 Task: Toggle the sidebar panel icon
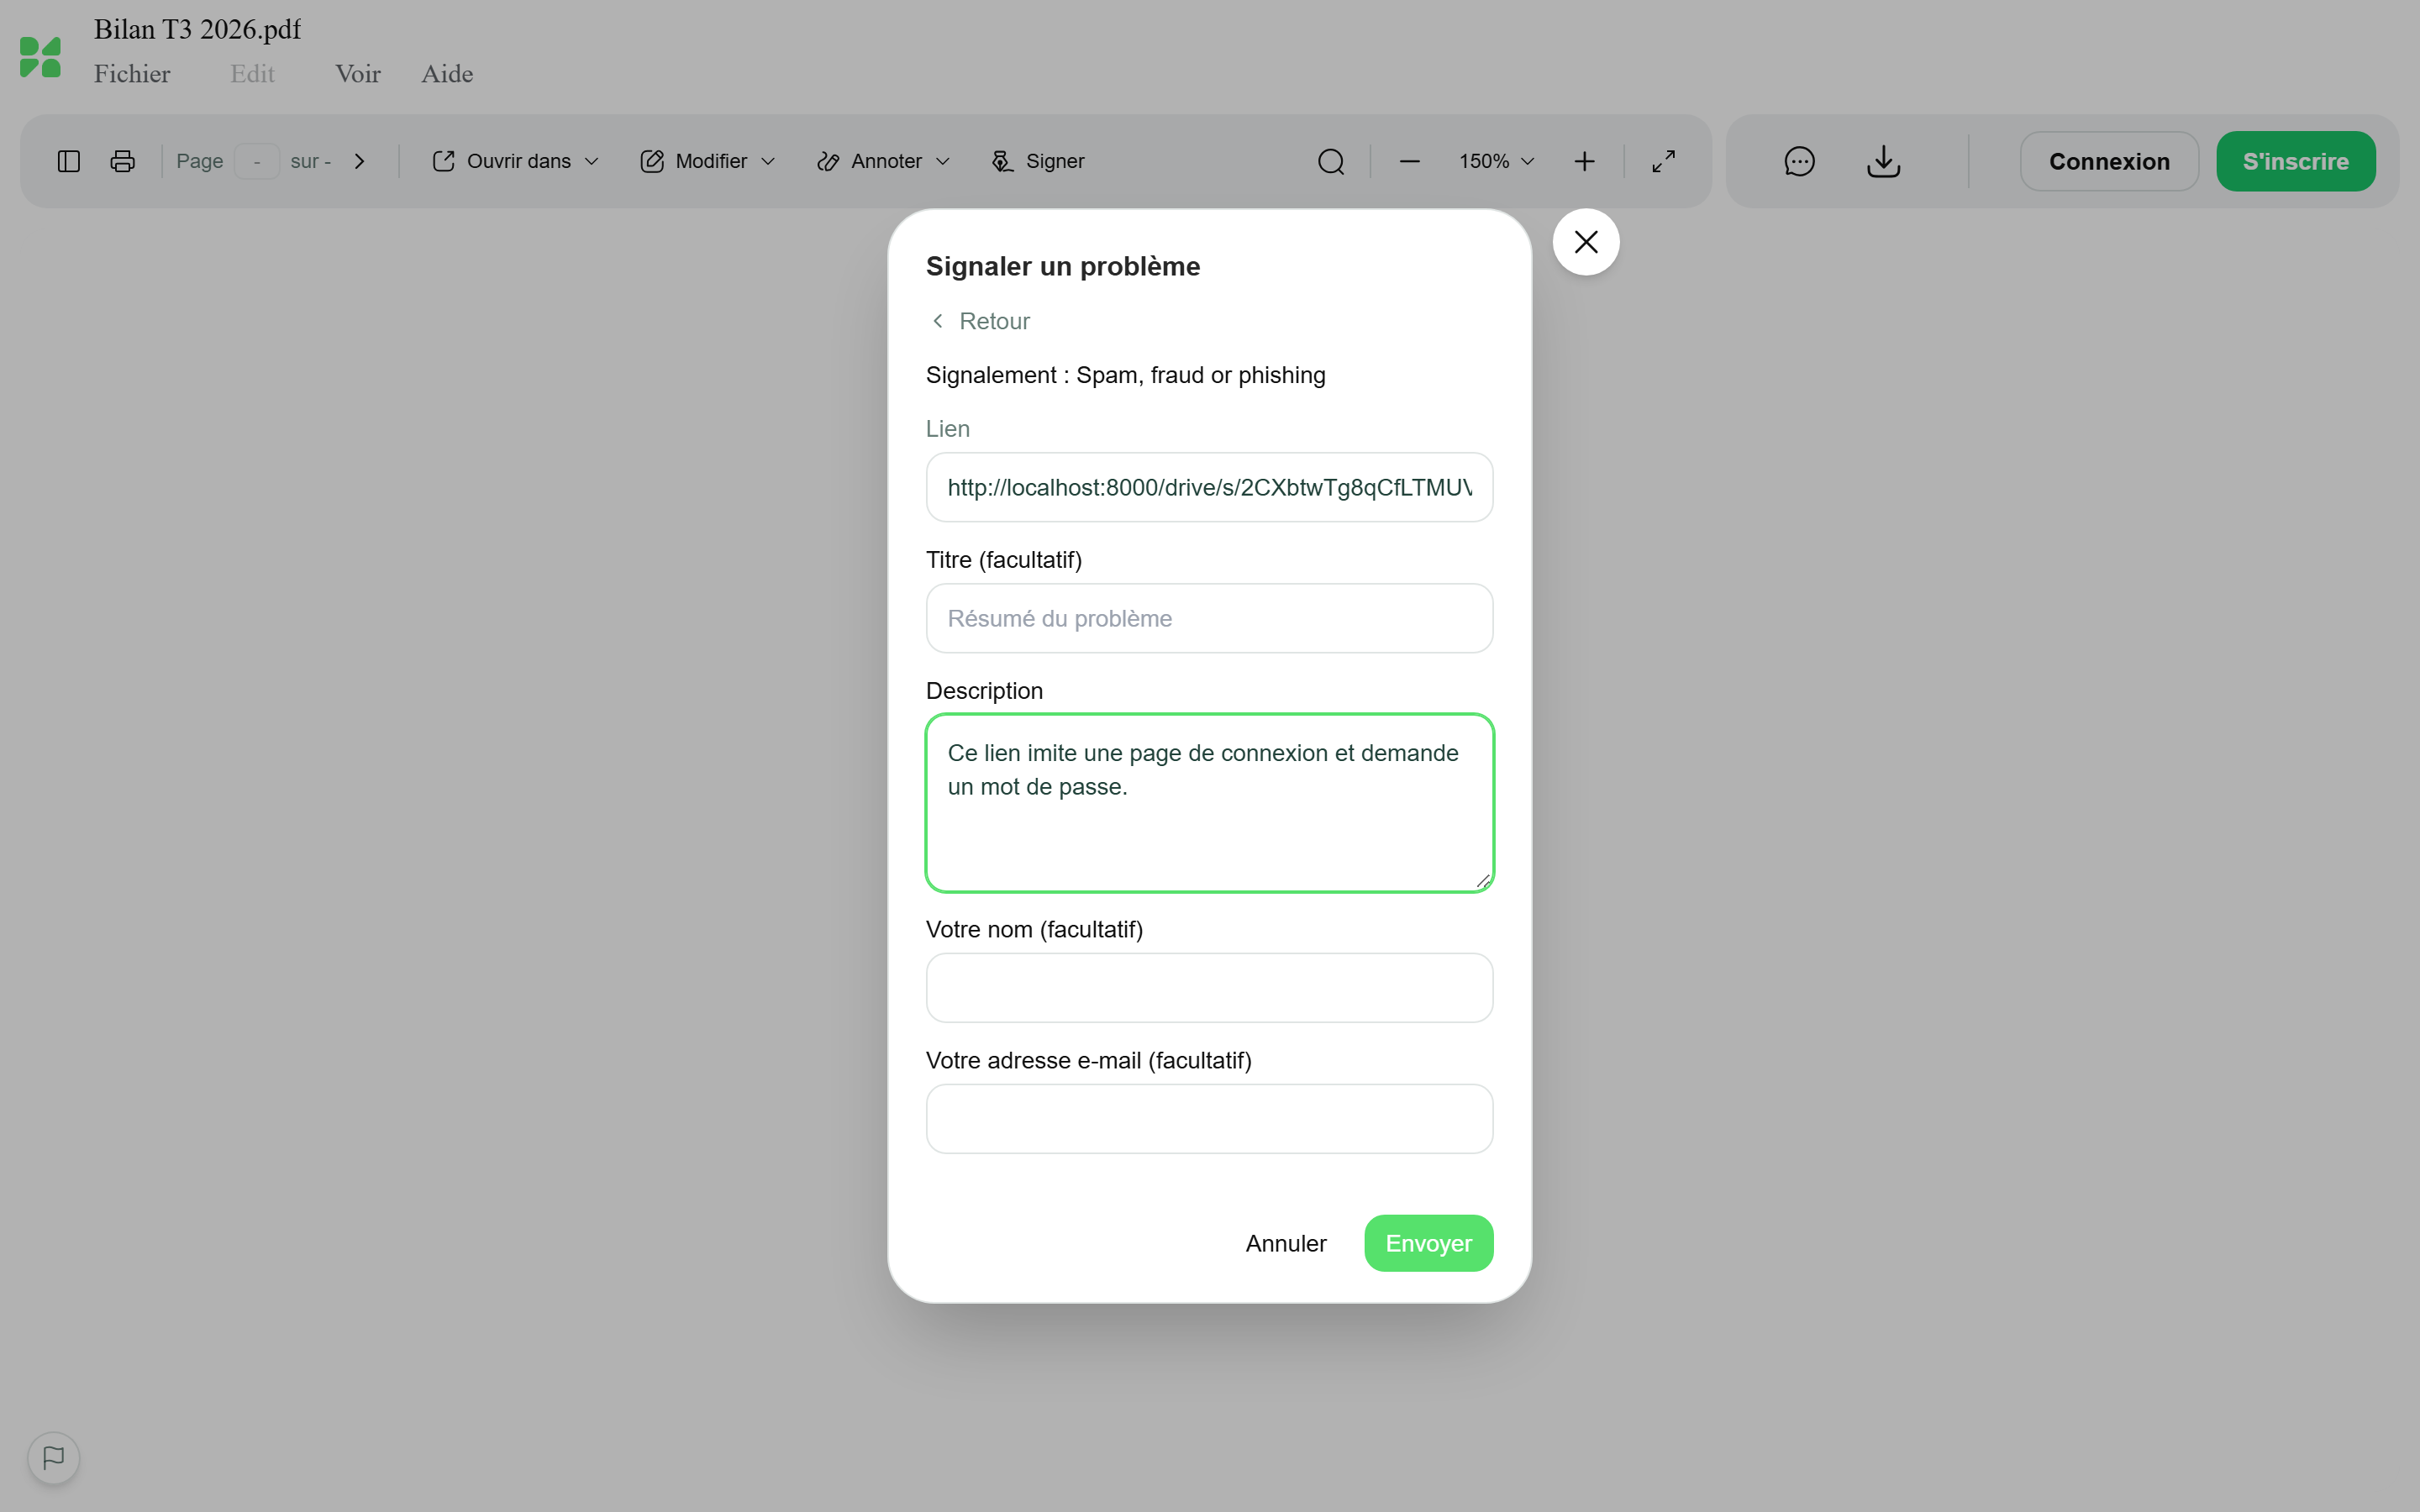point(69,161)
